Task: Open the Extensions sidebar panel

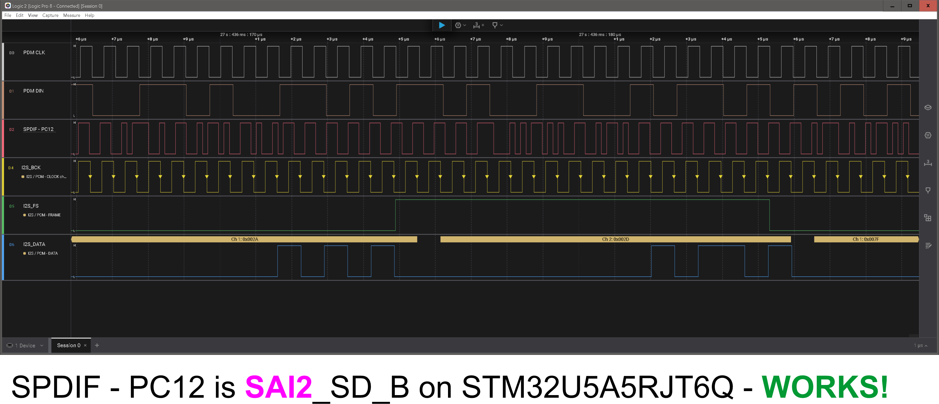Action: point(928,218)
